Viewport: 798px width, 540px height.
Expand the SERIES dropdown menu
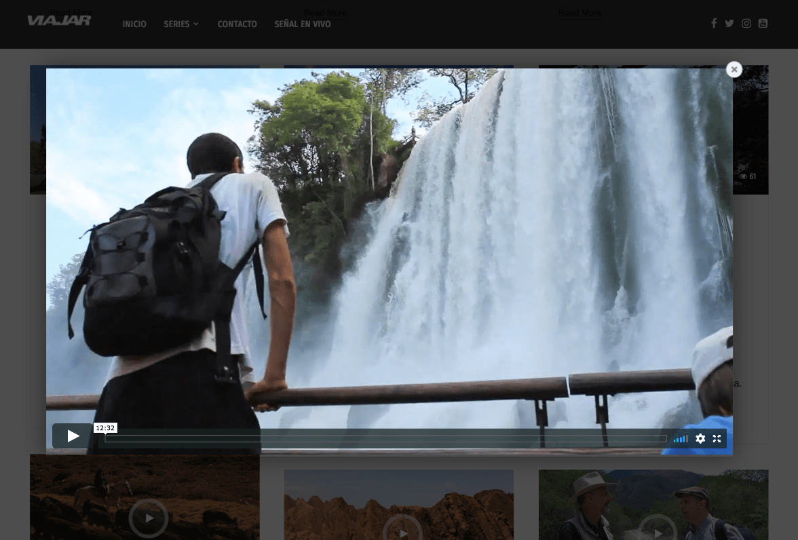[181, 24]
